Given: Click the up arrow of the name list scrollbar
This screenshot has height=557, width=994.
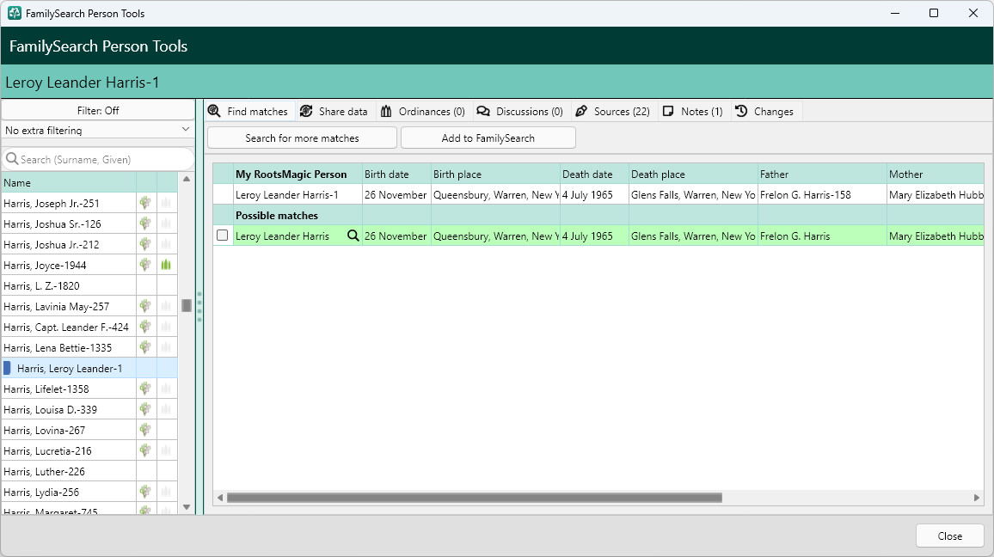Looking at the screenshot, I should pyautogui.click(x=187, y=180).
